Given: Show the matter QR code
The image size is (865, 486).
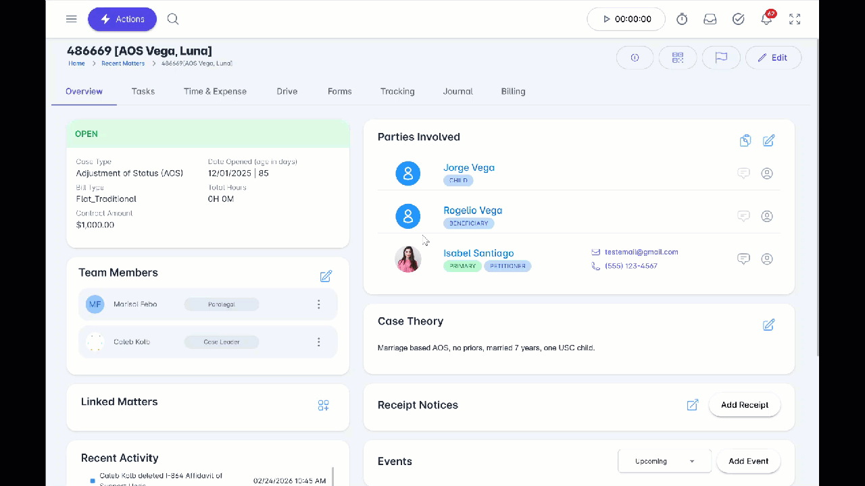Looking at the screenshot, I should (x=678, y=57).
